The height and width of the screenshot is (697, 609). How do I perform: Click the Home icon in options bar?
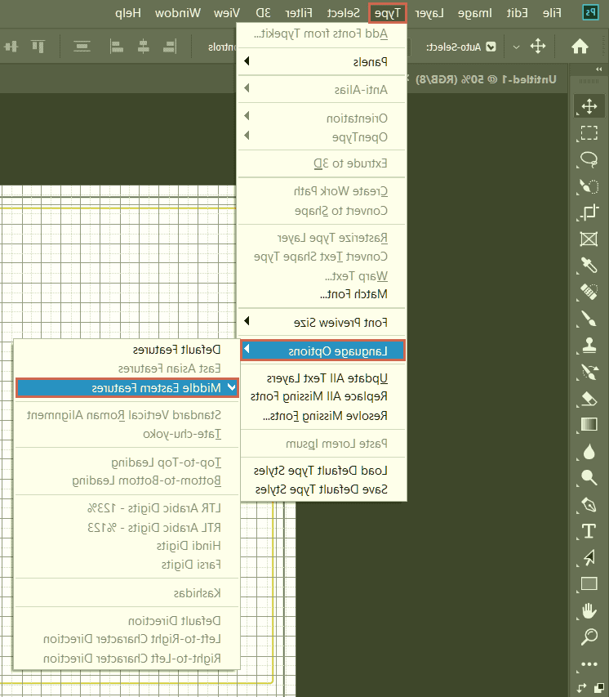(x=580, y=47)
